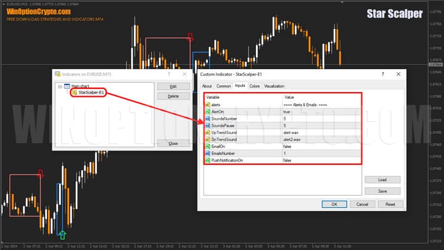Click the help question mark in Custom Indicator dialog

tap(382, 74)
